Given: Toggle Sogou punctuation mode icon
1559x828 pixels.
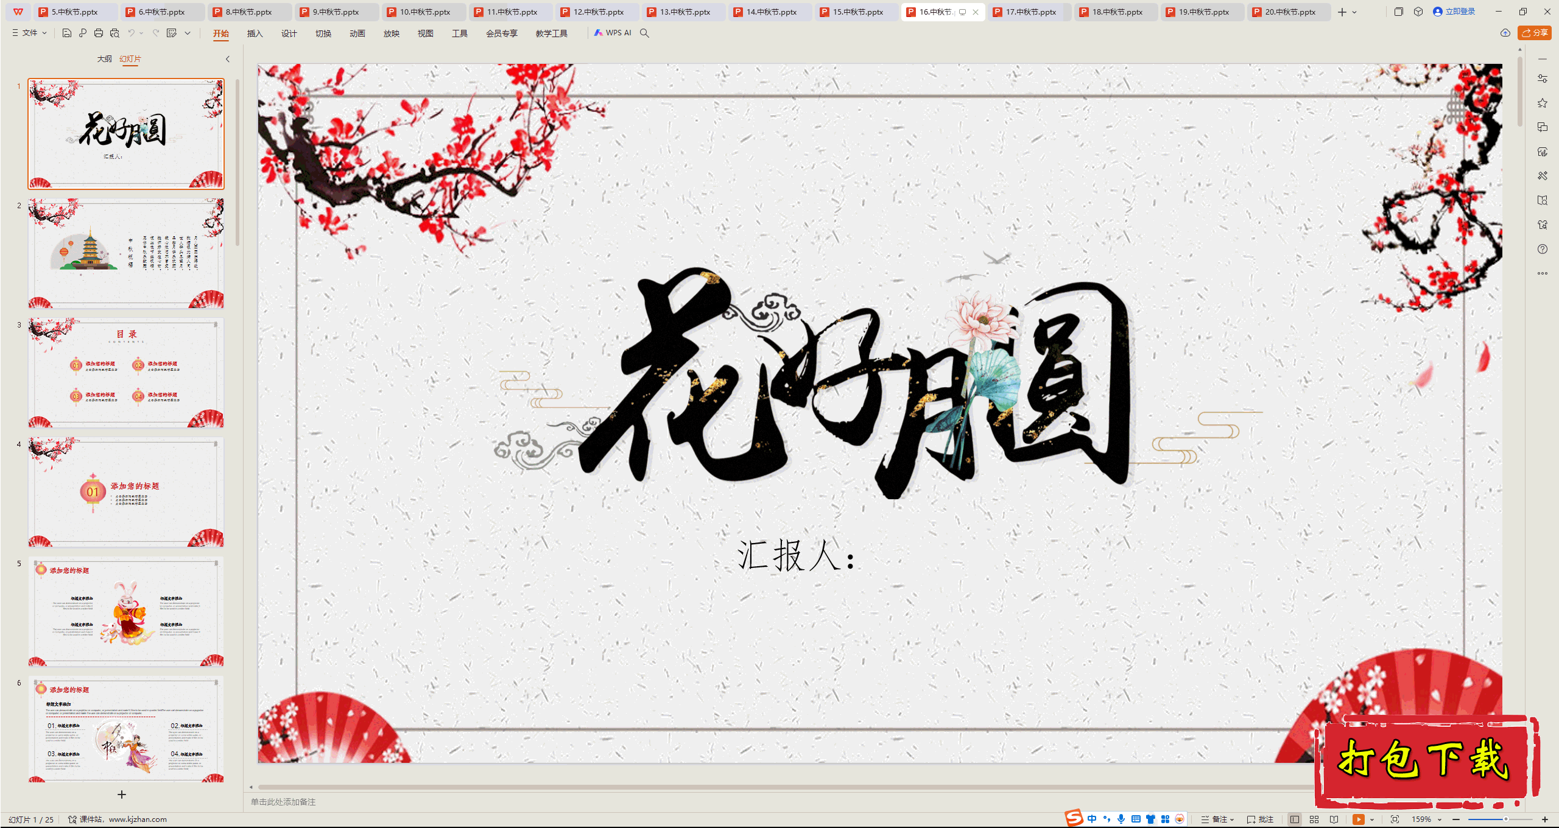Looking at the screenshot, I should 1107,819.
